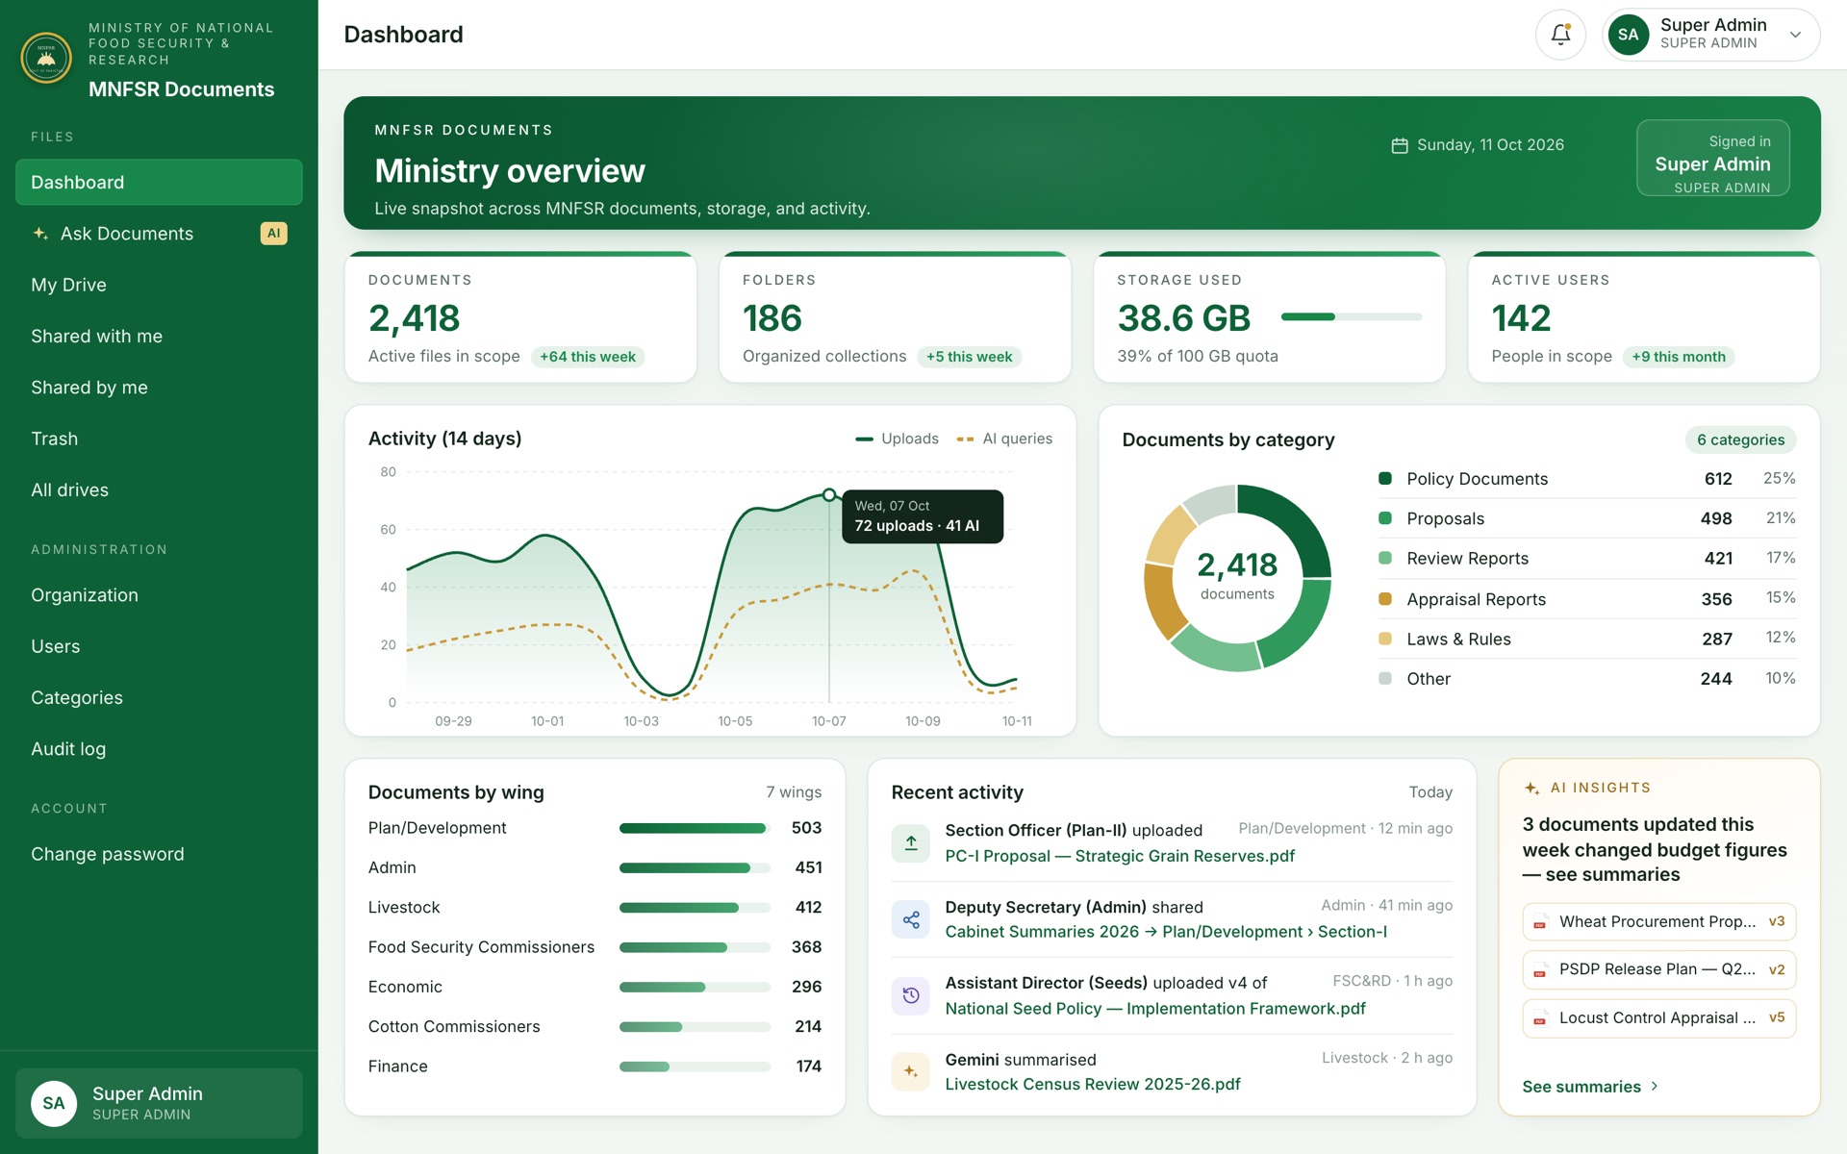Go to My Drive
The image size is (1847, 1154).
159,285
